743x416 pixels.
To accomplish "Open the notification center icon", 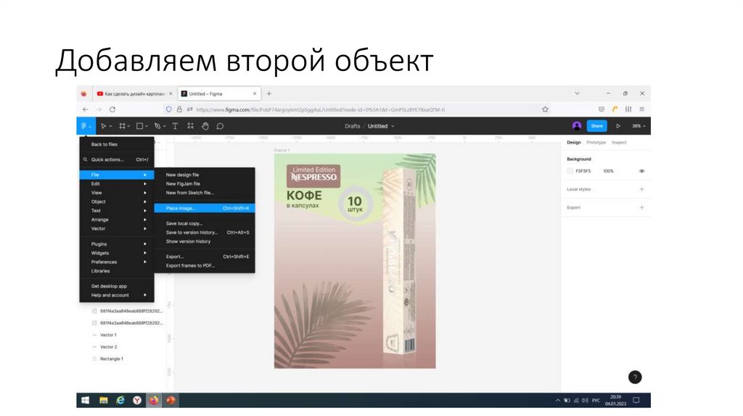I will [x=636, y=400].
